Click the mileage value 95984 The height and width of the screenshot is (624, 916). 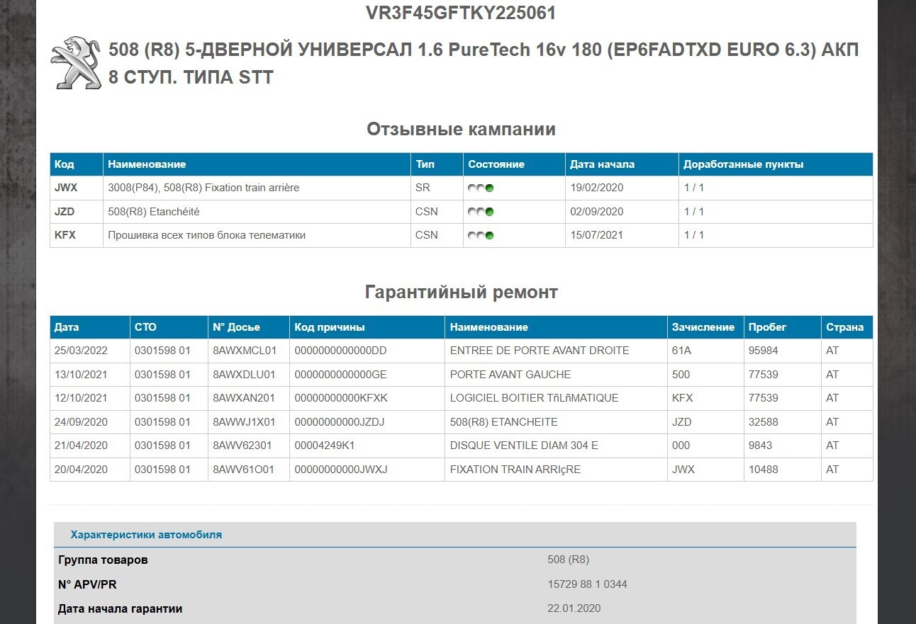click(x=763, y=351)
